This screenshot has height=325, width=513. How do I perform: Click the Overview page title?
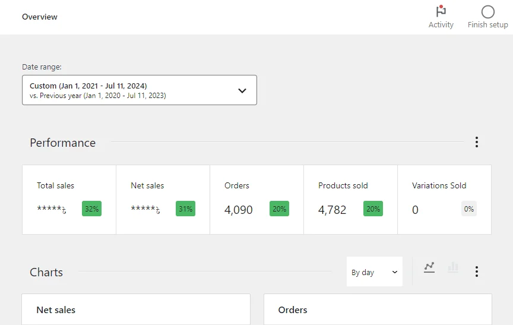[x=40, y=17]
